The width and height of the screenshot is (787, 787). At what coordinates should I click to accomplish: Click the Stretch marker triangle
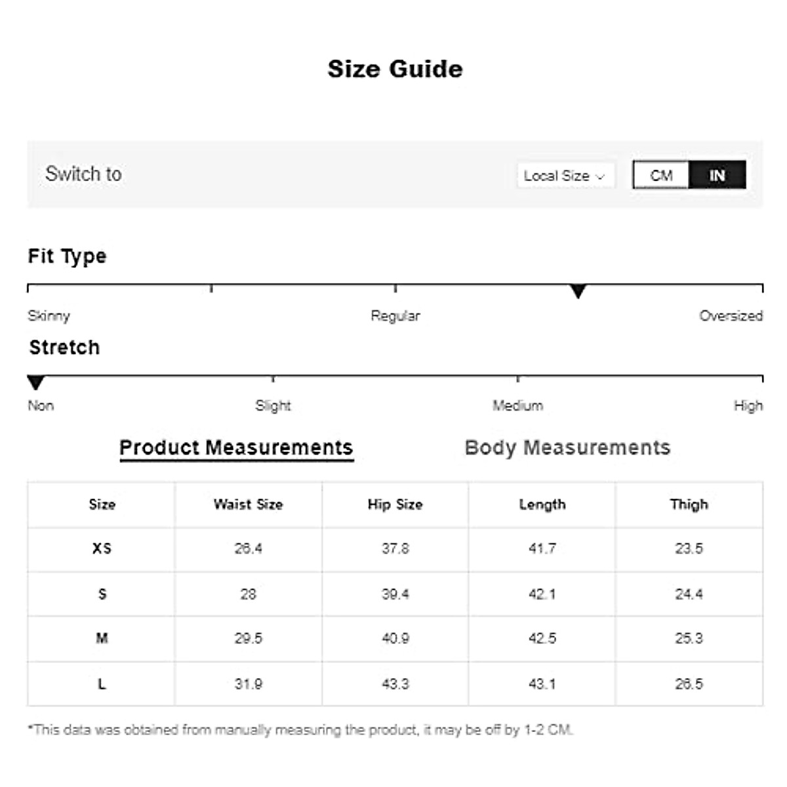click(36, 382)
